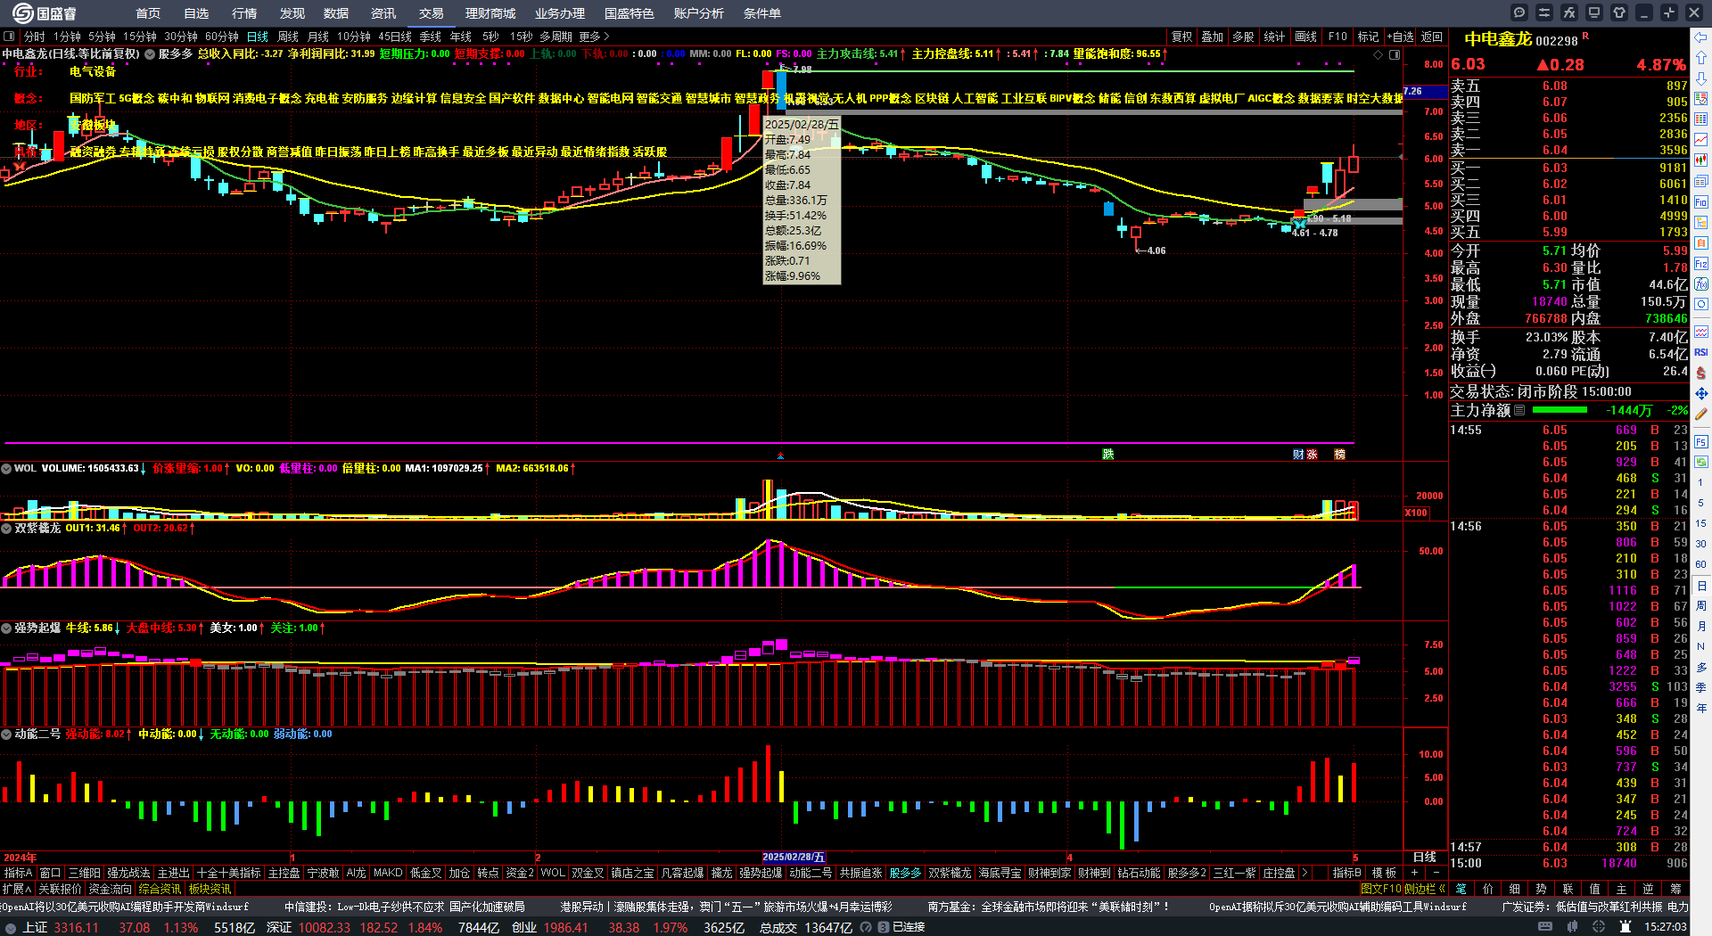Click the monitor display icon in title bar
The height and width of the screenshot is (936, 1712).
(1594, 12)
